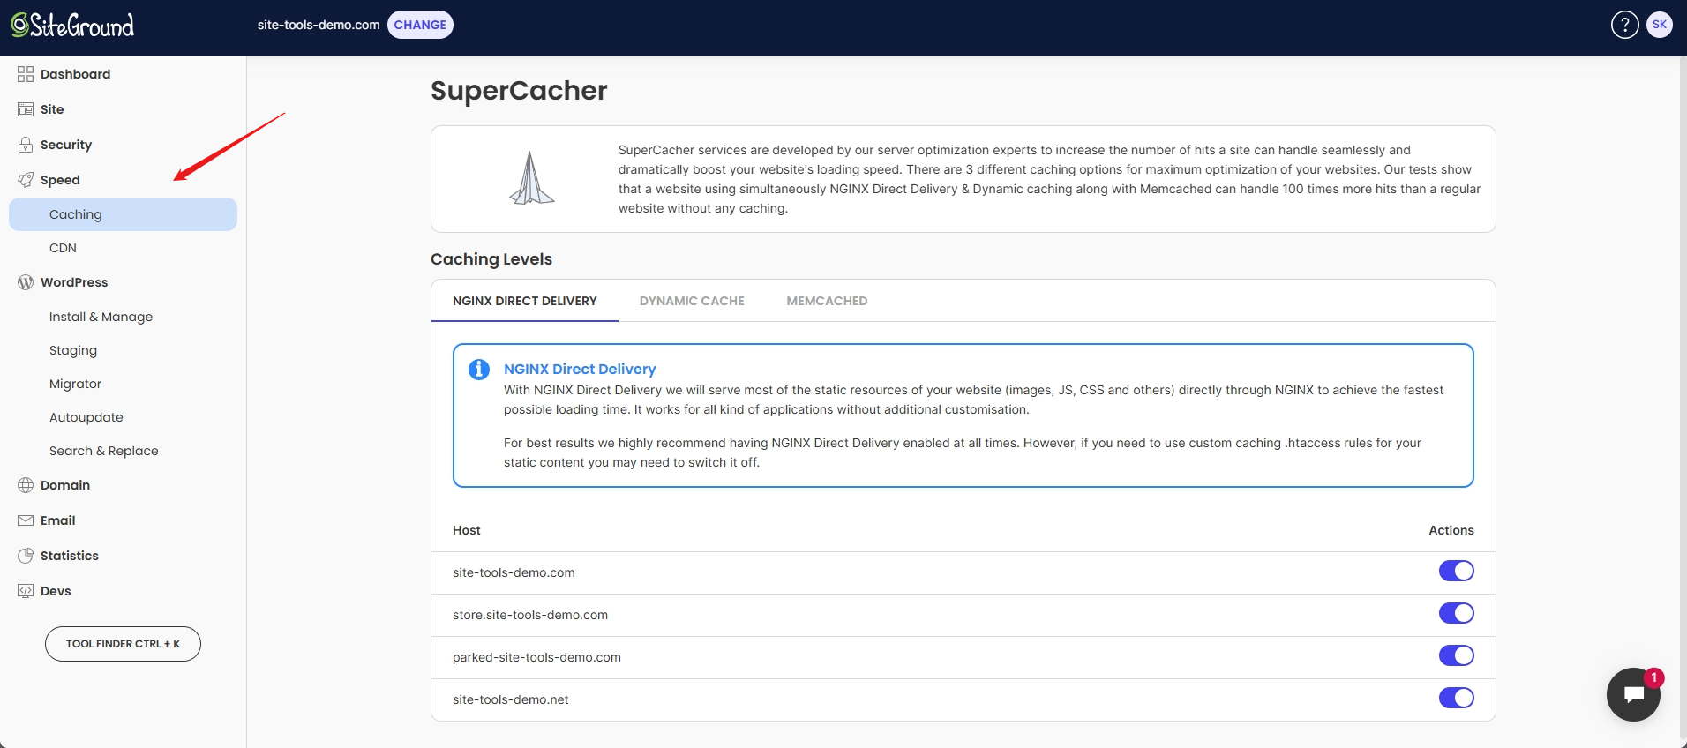Image resolution: width=1687 pixels, height=748 pixels.
Task: Expand the Security section
Action: [123, 145]
